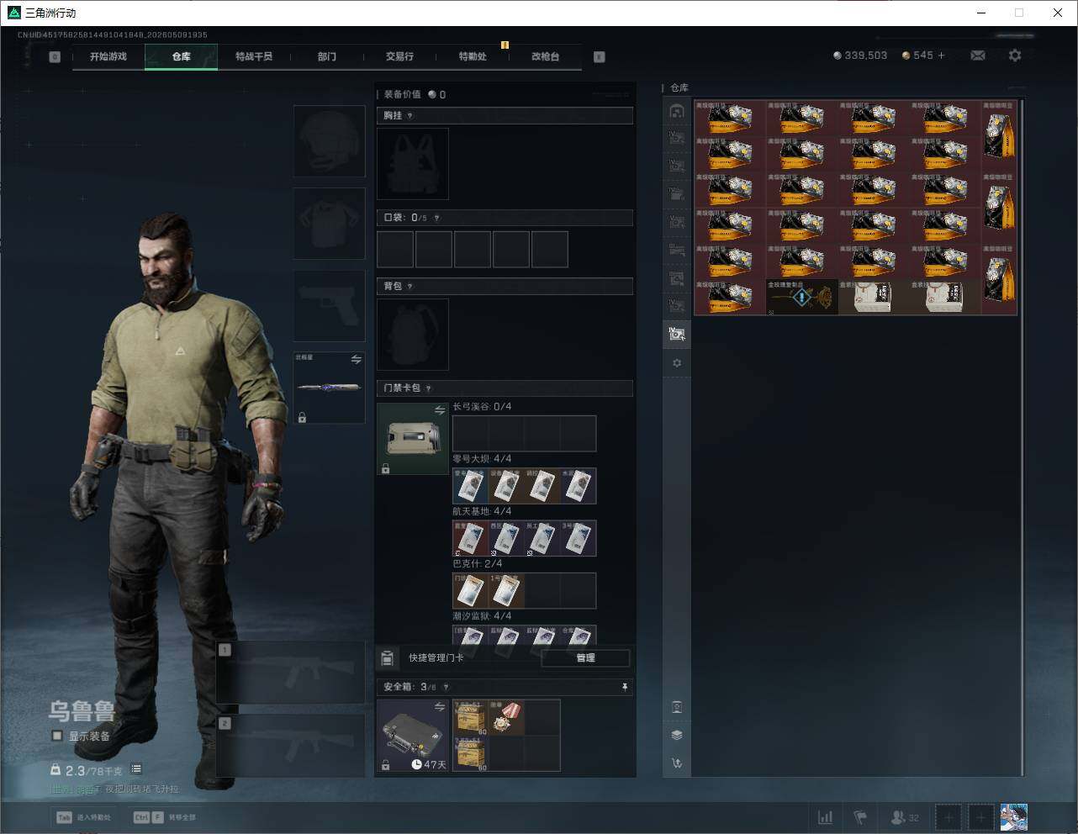Click the flag icon in bottom bar
The width and height of the screenshot is (1078, 834).
(859, 817)
